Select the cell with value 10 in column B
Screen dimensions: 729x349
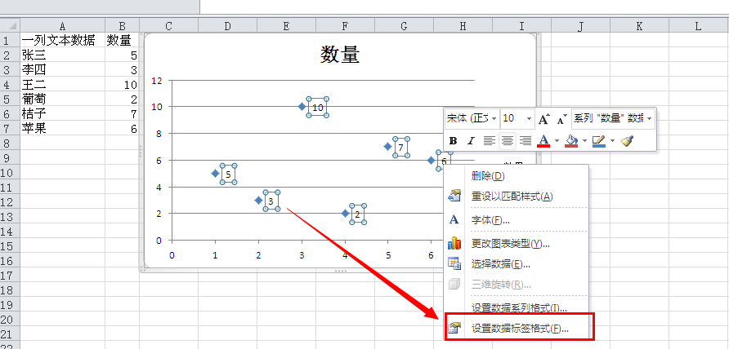pos(123,85)
